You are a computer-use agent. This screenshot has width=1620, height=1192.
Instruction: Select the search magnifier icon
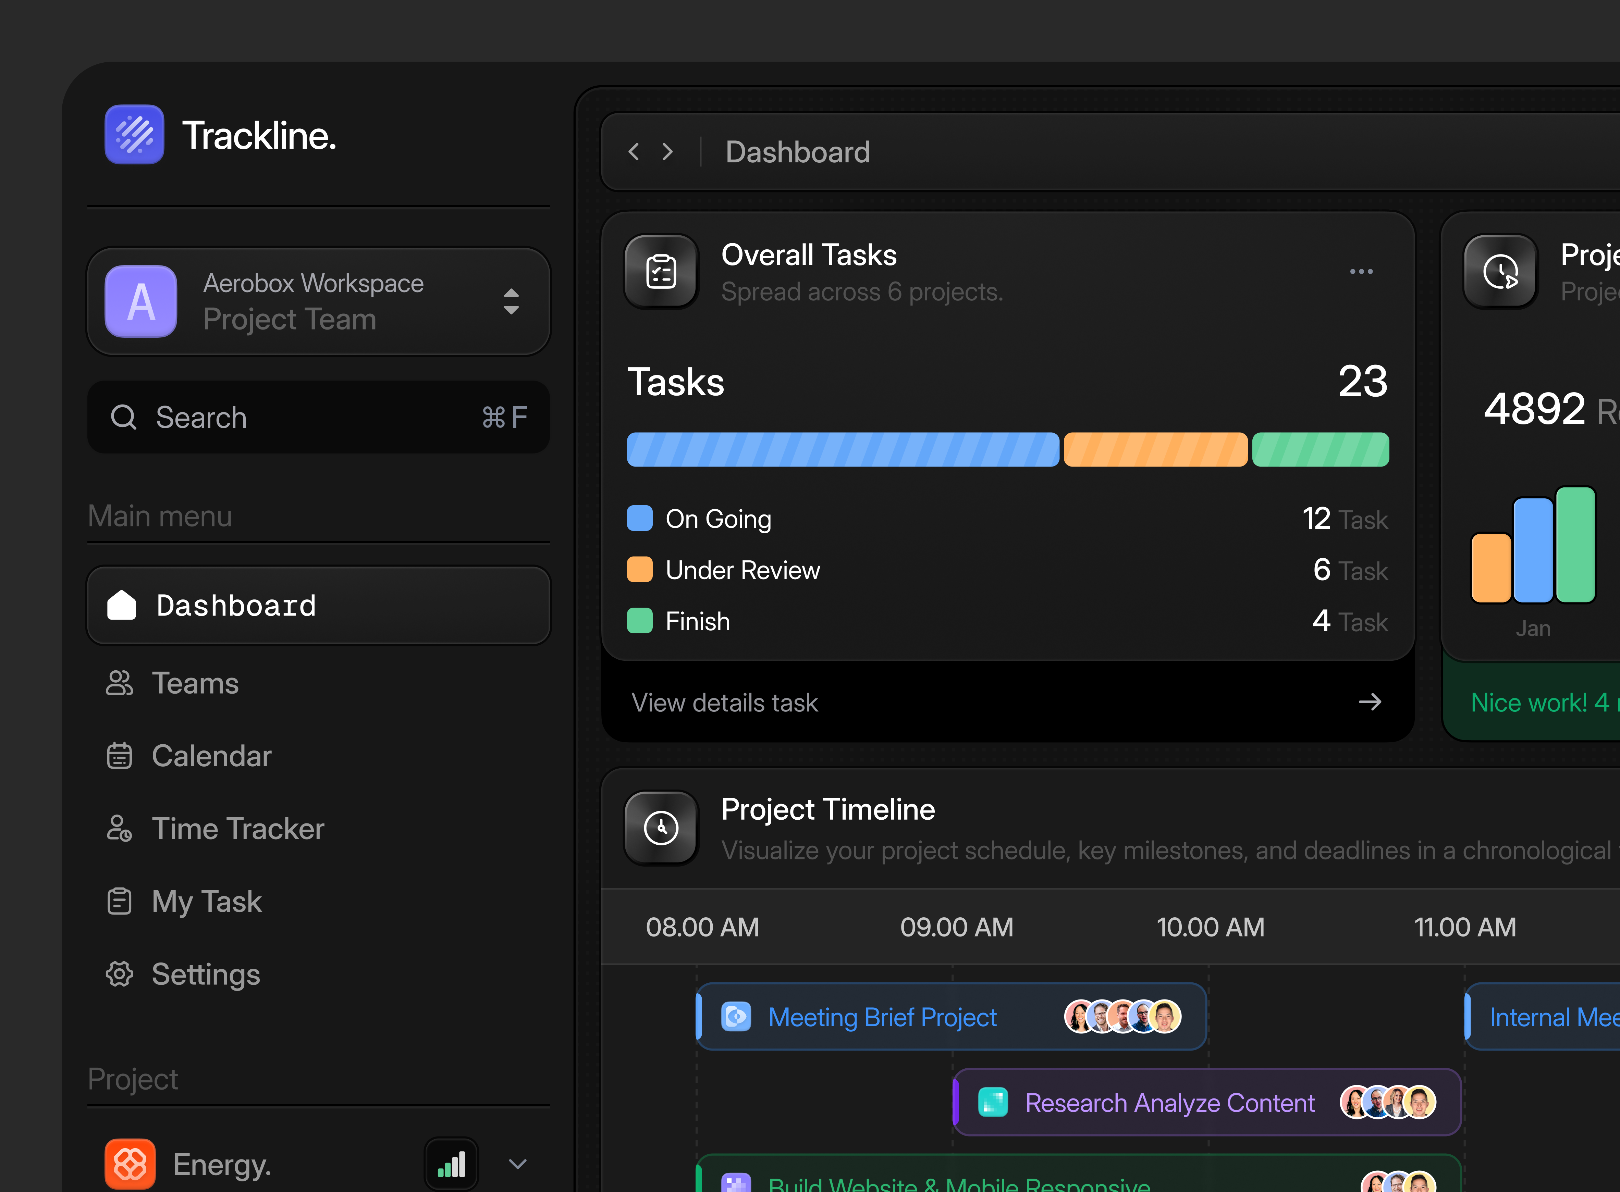[x=124, y=417]
